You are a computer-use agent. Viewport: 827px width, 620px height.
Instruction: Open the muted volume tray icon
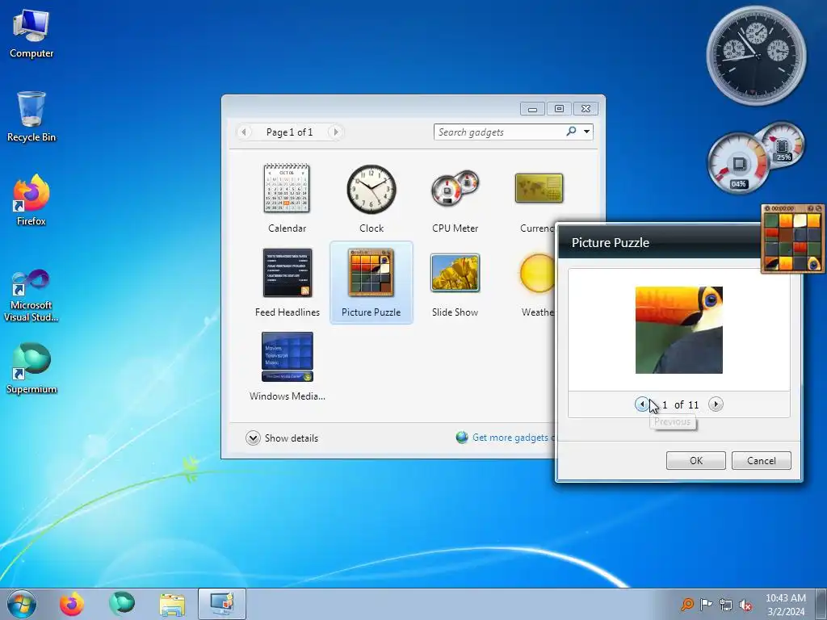(745, 605)
